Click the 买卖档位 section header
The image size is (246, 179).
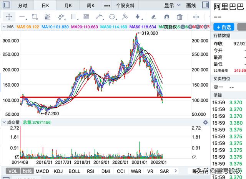pos(222,79)
